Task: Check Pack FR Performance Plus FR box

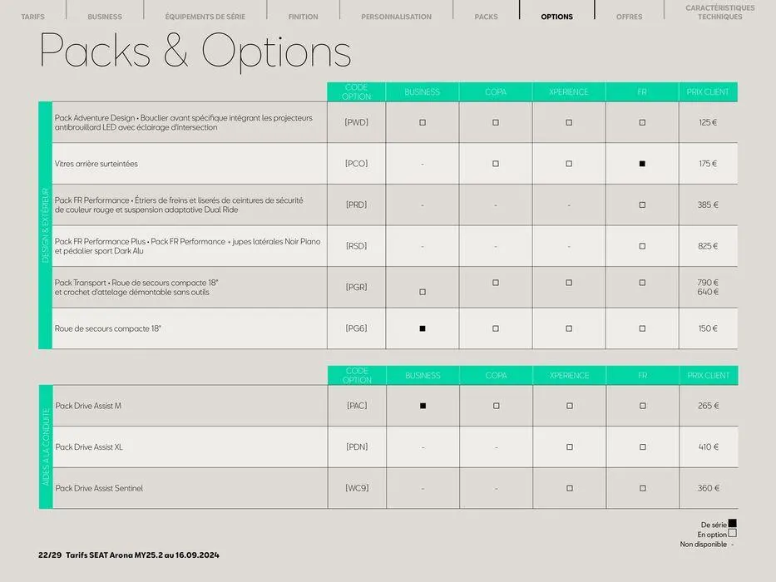Action: [642, 246]
